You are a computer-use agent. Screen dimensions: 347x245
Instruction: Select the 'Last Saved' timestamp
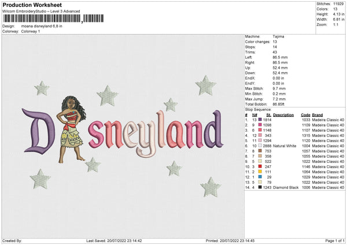point(114,240)
